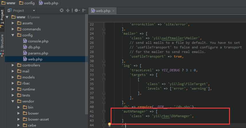246x128 pixels.
Task: Click 'useFileTransport' text on line 29
Action: tap(147, 56)
